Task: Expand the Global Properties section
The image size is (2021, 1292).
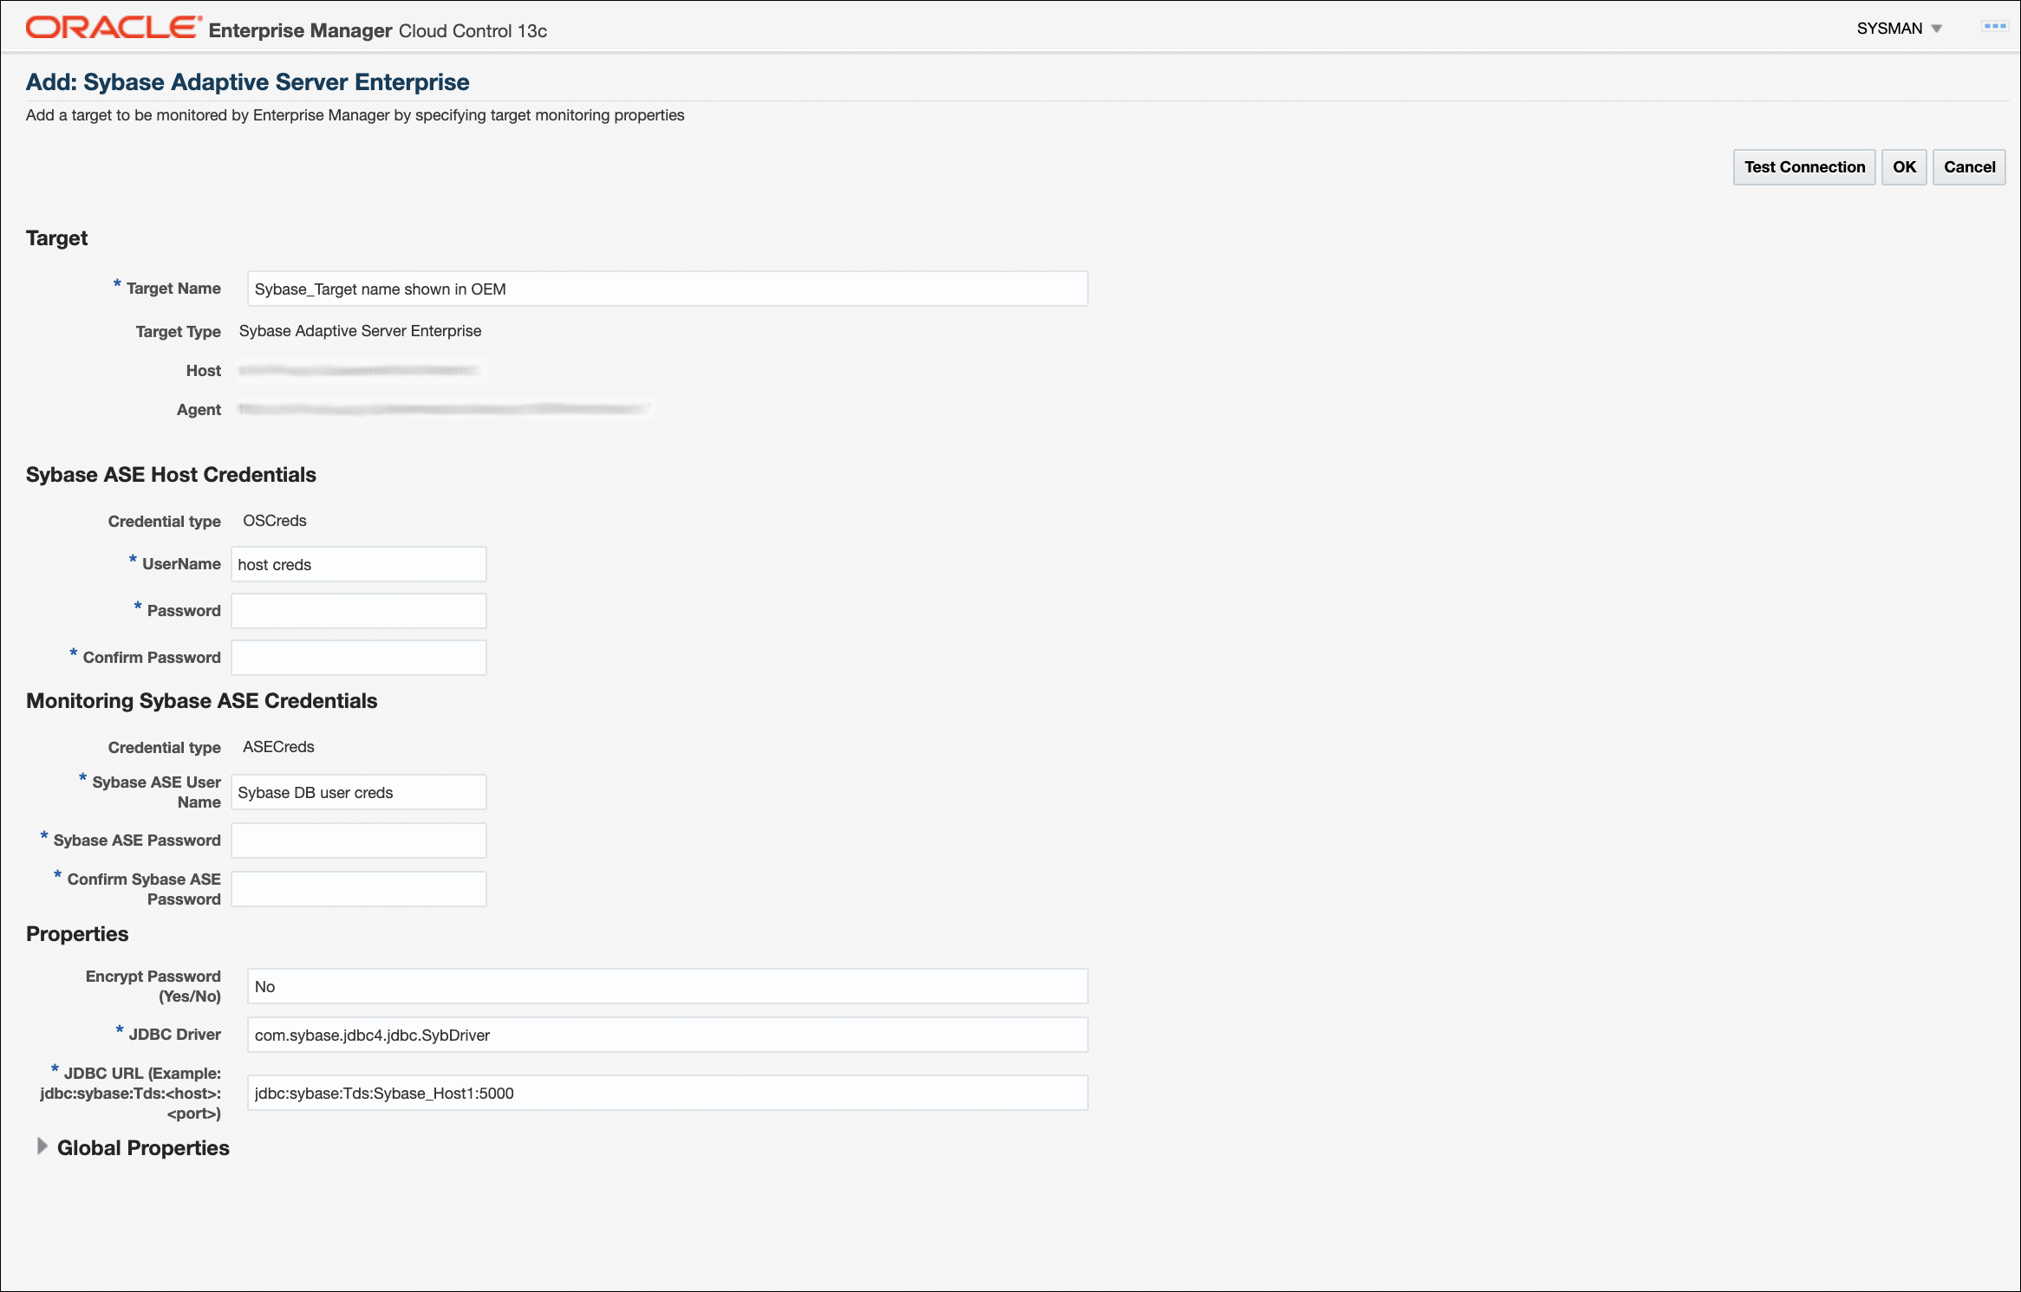Action: point(42,1146)
